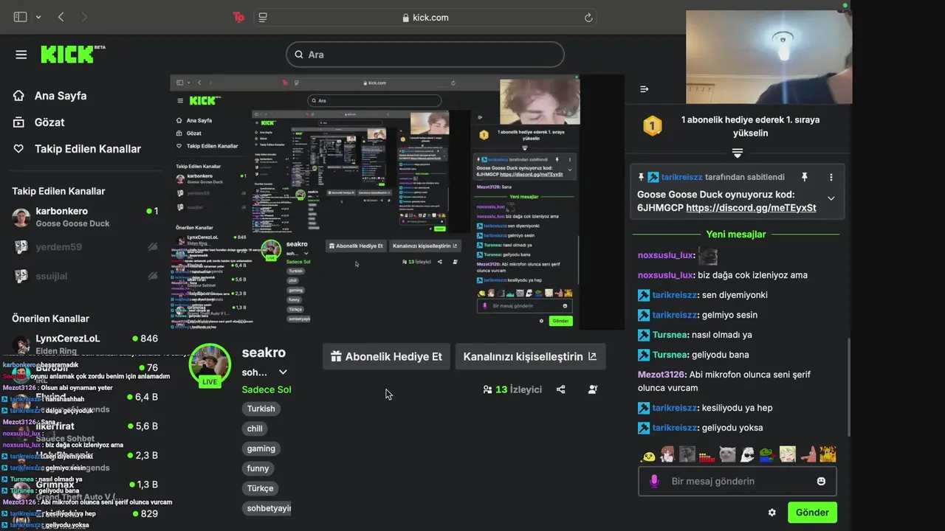Image resolution: width=945 pixels, height=531 pixels.
Task: Open the Kick hamburger menu
Action: 21,55
